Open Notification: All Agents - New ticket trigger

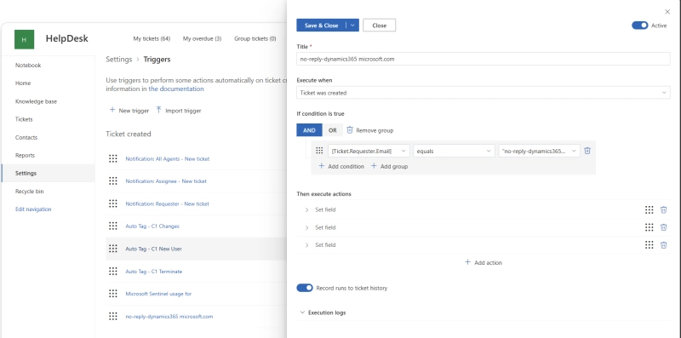(x=168, y=158)
